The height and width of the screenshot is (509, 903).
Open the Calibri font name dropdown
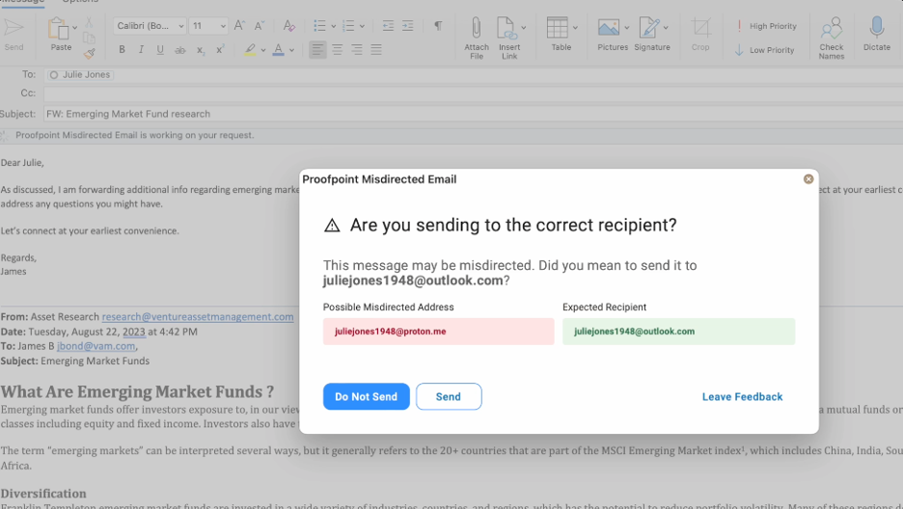coord(150,26)
